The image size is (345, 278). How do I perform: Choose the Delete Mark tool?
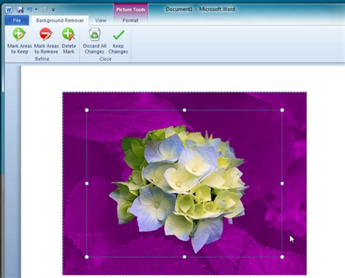point(68,41)
